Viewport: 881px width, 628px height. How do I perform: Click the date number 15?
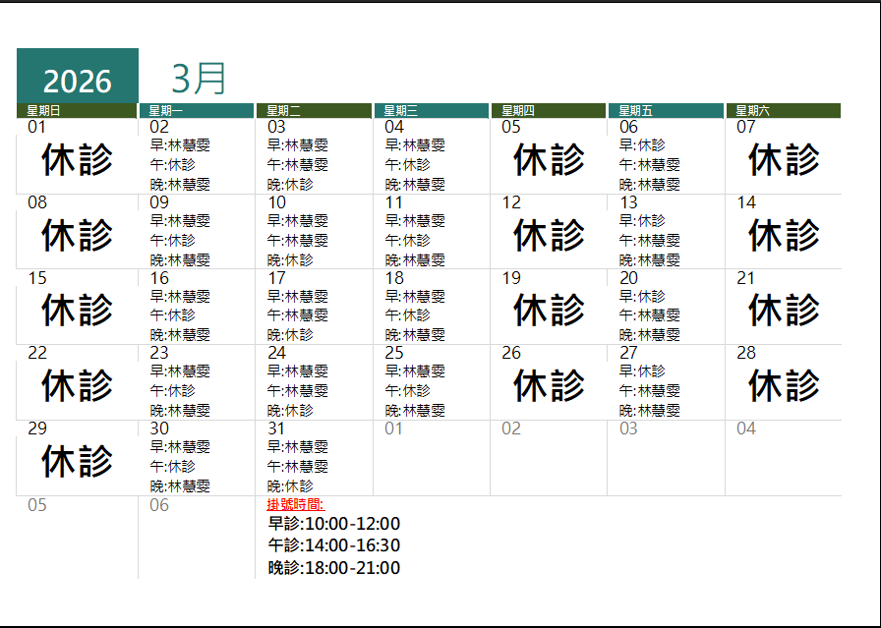pyautogui.click(x=36, y=277)
